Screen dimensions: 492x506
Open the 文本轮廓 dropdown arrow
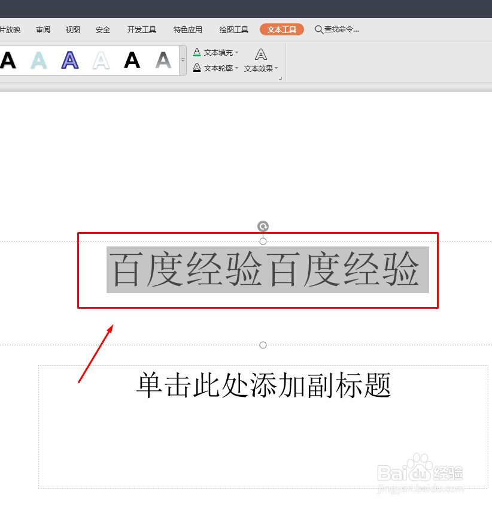click(x=237, y=68)
